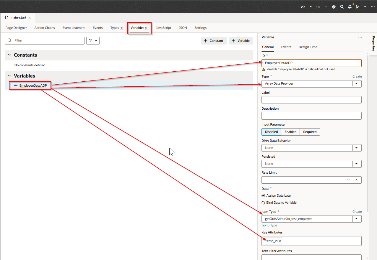Open the Git menu icon

pyautogui.click(x=334, y=7)
